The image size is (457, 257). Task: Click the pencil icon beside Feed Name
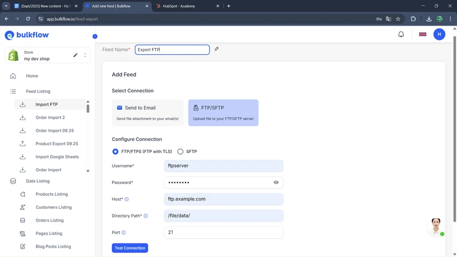pyautogui.click(x=217, y=49)
